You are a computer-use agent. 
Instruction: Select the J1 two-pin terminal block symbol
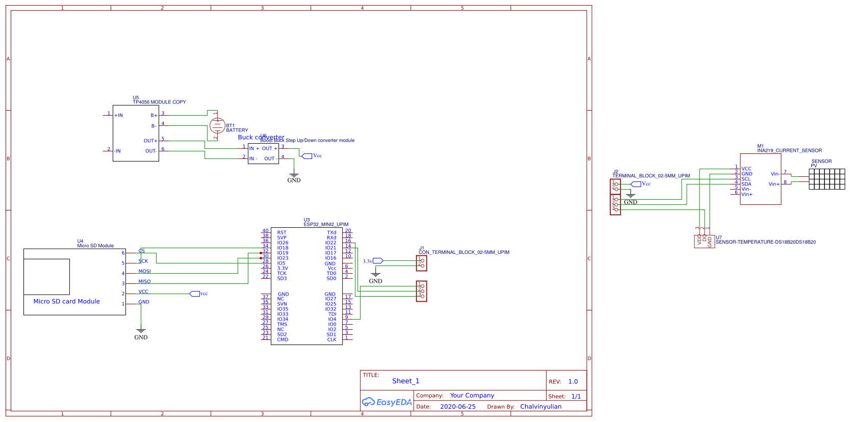pyautogui.click(x=422, y=263)
